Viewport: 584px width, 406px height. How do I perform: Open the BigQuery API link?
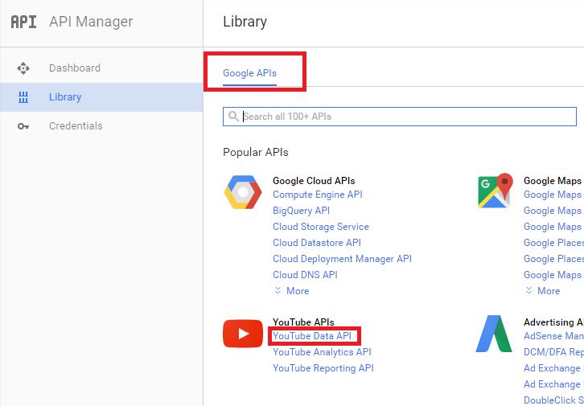tap(301, 211)
